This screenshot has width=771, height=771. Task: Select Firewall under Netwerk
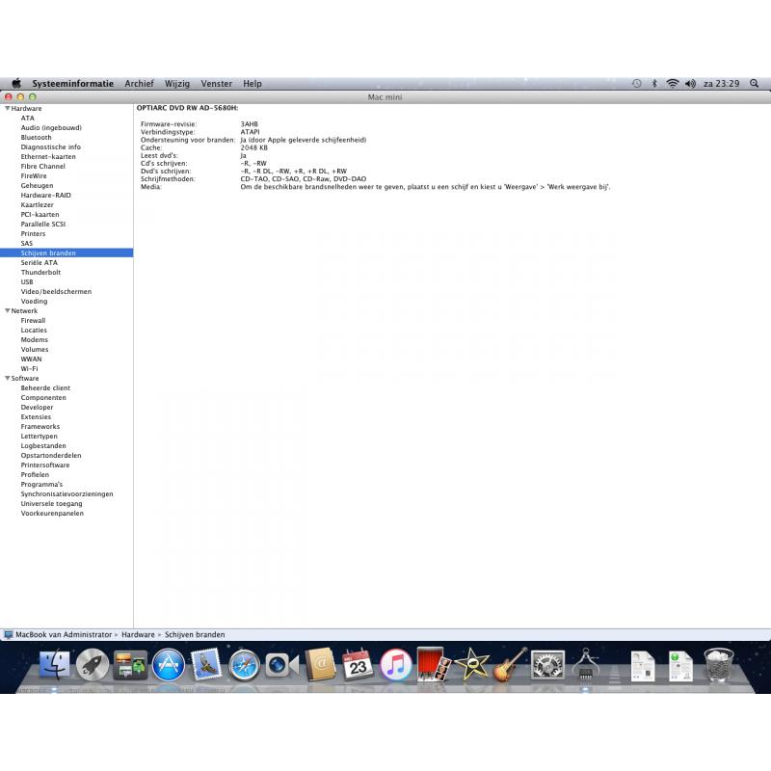coord(33,321)
